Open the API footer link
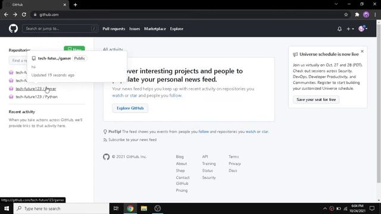The height and width of the screenshot is (214, 381). tap(205, 157)
